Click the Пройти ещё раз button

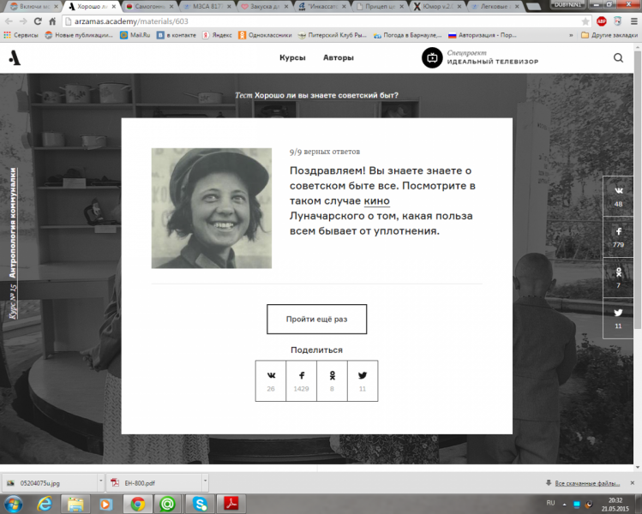[316, 320]
